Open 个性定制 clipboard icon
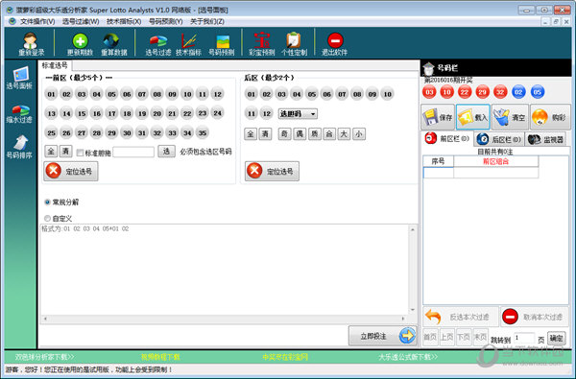Image resolution: width=576 pixels, height=379 pixels. pos(294,45)
